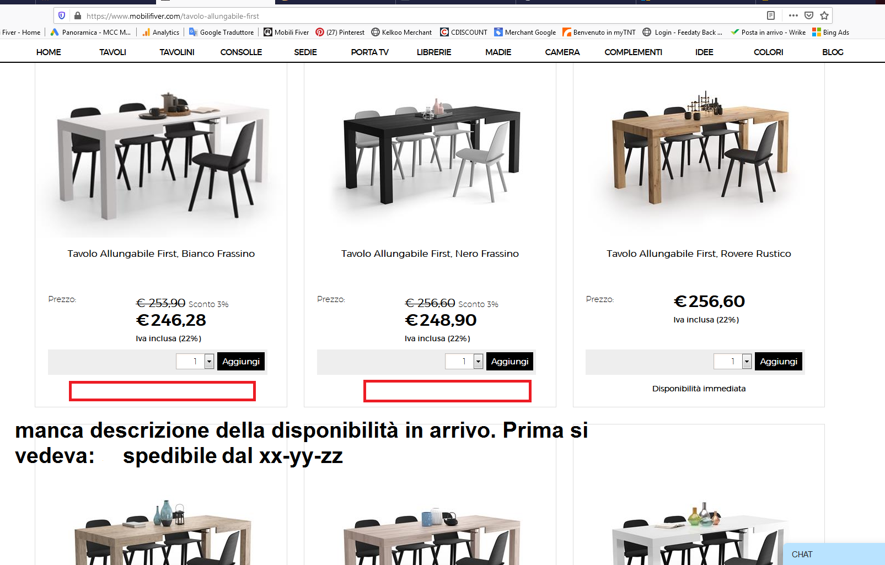
Task: Add Bianco Frassino table with Aggiungi button
Action: point(241,362)
